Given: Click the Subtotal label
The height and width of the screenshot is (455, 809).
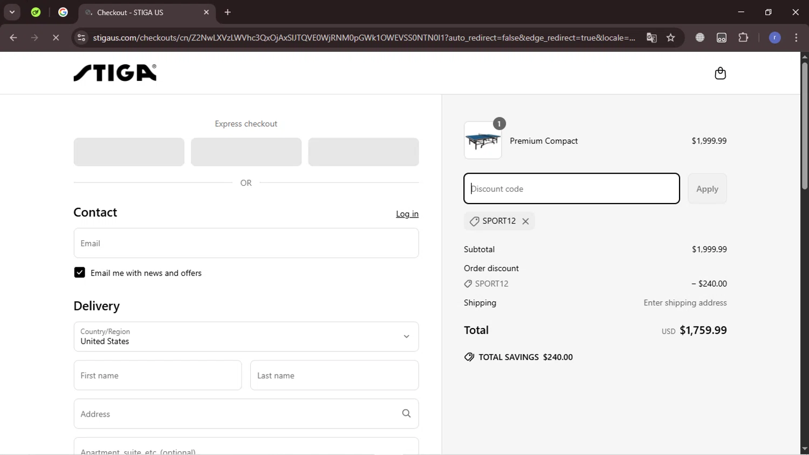Looking at the screenshot, I should (x=479, y=249).
